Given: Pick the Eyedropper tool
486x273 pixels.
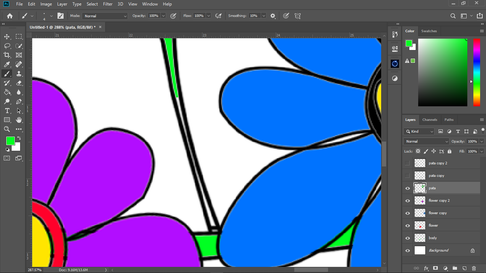Looking at the screenshot, I should click(7, 65).
